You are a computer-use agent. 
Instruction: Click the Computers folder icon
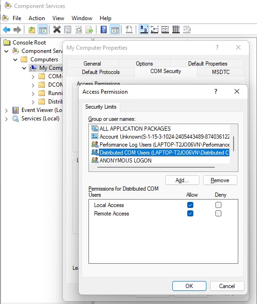pyautogui.click(x=24, y=59)
